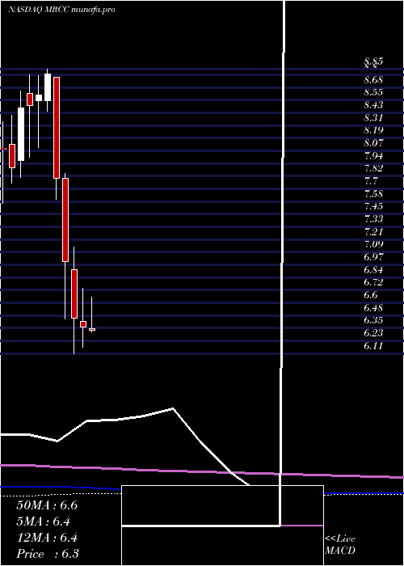Select the 7.21 price axis label
The width and height of the screenshot is (404, 566).
tap(373, 232)
